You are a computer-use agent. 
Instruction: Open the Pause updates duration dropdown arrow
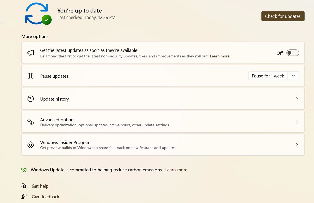293,76
